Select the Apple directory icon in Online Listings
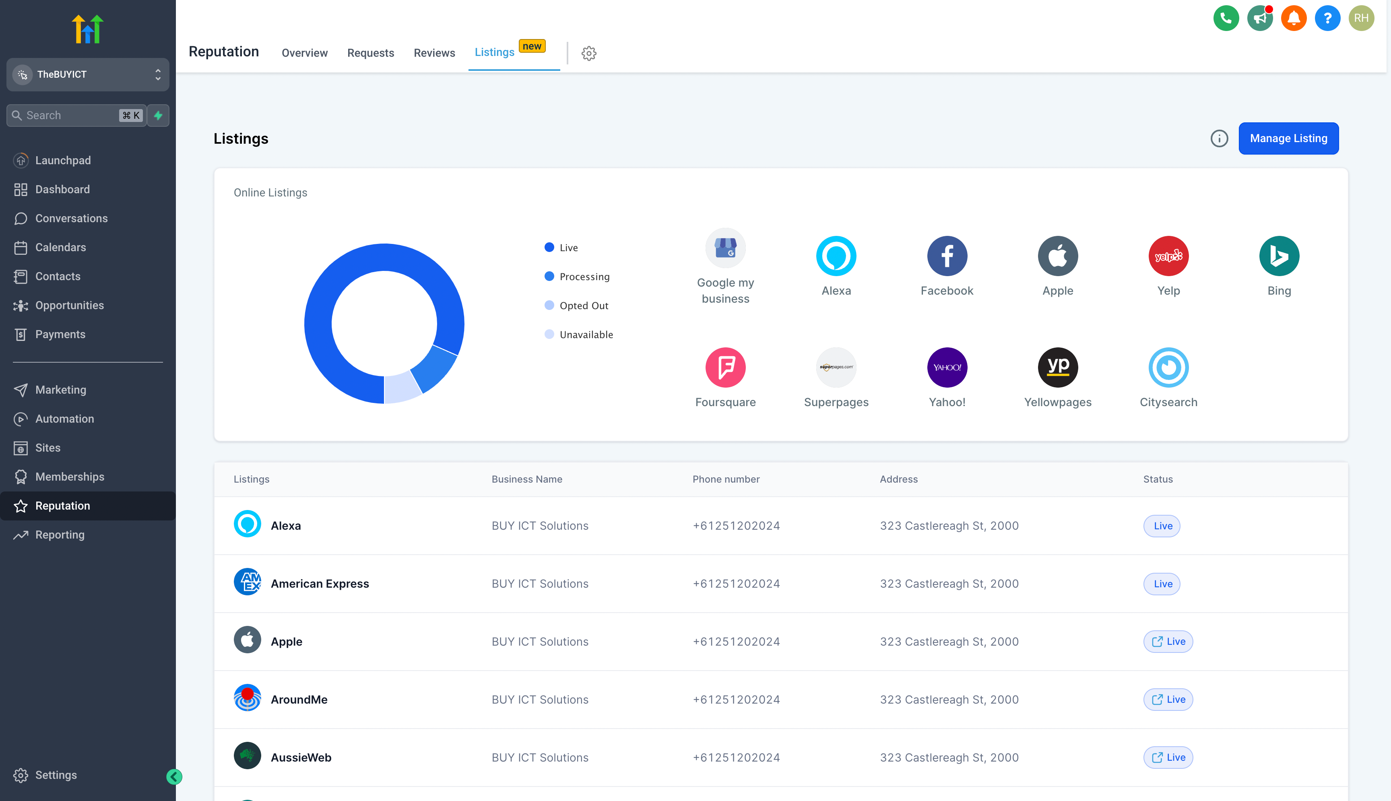Image resolution: width=1391 pixels, height=801 pixels. pyautogui.click(x=1058, y=256)
